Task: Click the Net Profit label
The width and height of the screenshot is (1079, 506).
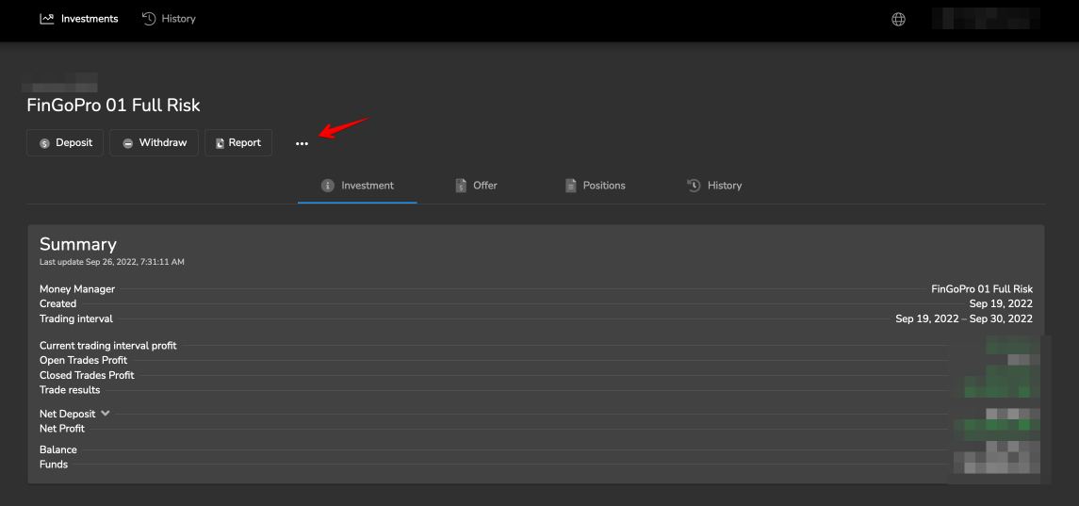Action: [62, 428]
